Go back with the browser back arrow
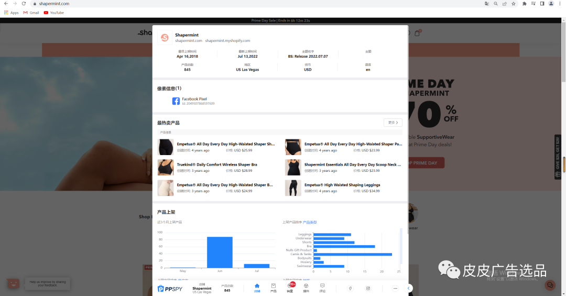This screenshot has height=296, width=566. click(6, 4)
